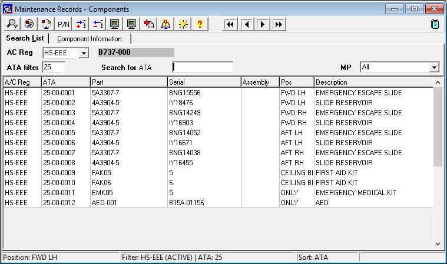This screenshot has height=264, width=447.
Task: Select the AED row 25-00-0012
Action: [218, 202]
